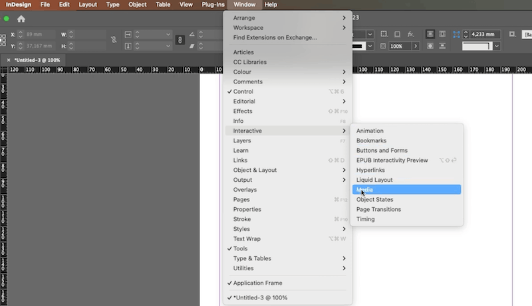Choose Timing from the submenu
Image resolution: width=532 pixels, height=306 pixels.
click(x=406, y=219)
